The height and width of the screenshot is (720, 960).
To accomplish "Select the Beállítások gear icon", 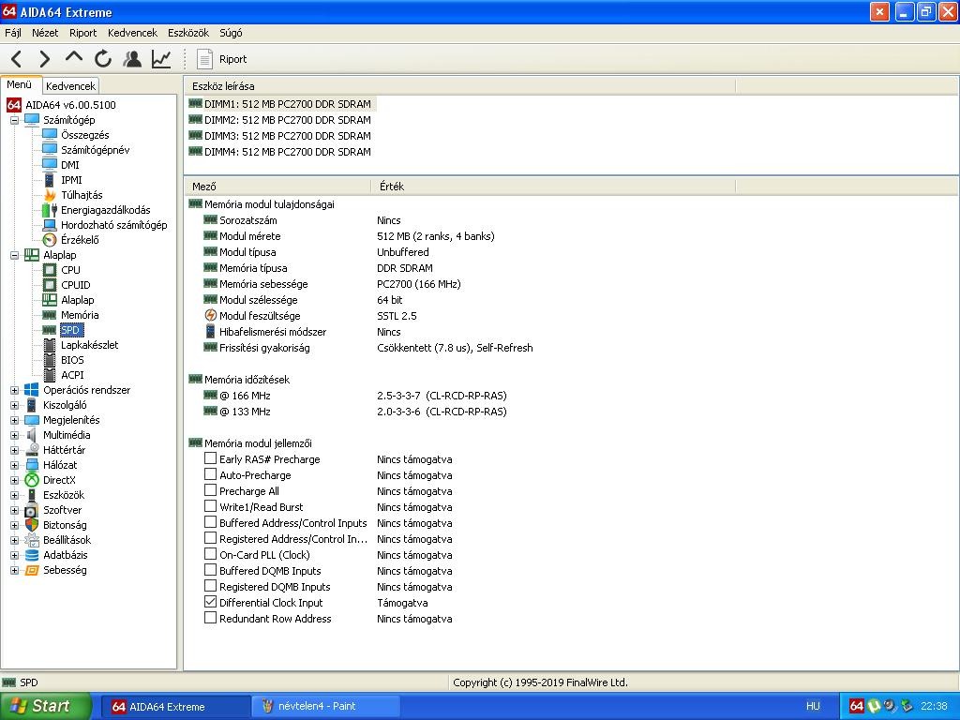I will coord(32,540).
